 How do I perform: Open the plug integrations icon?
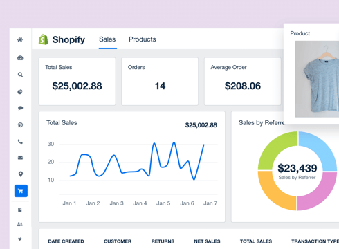[20, 239]
